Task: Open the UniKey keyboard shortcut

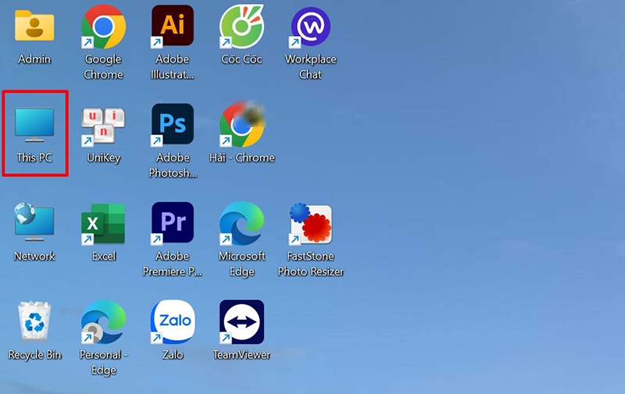Action: [x=103, y=126]
